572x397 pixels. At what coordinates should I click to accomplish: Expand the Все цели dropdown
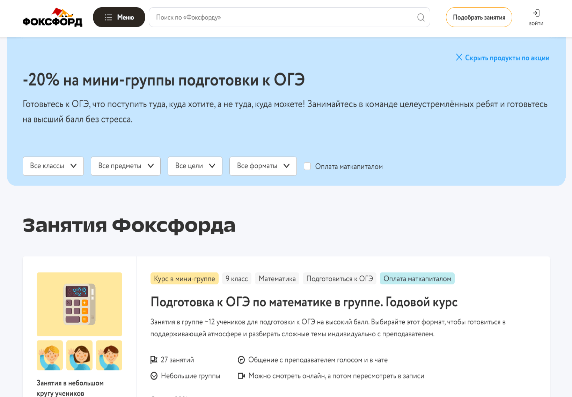tap(195, 166)
